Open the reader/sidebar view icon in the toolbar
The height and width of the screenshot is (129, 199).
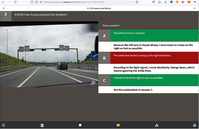coord(154,2)
